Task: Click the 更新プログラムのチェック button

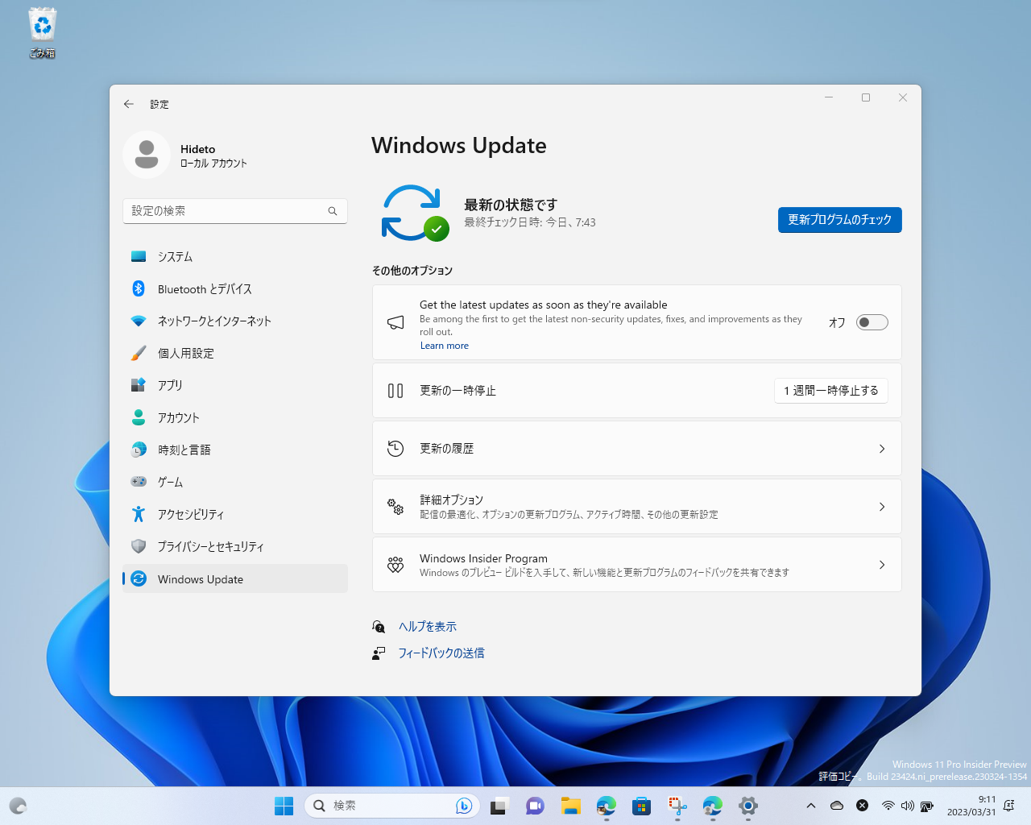Action: pyautogui.click(x=839, y=220)
